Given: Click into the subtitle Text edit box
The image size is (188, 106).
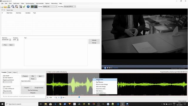Looking at the screenshot, I should (x=56, y=52).
